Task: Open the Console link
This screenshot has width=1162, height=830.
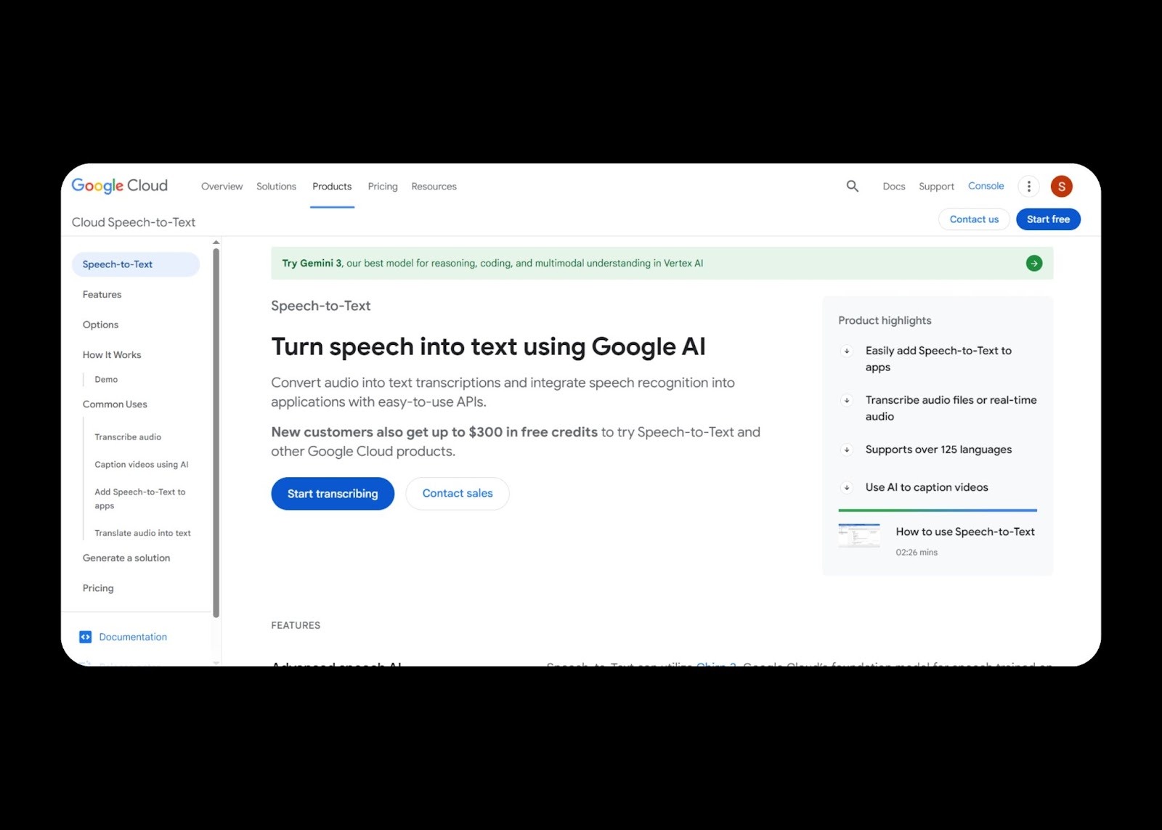Action: point(986,186)
